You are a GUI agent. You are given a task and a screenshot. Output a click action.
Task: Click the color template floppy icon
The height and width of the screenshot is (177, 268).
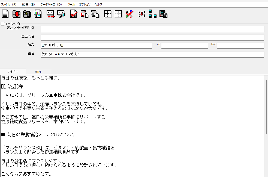click(38, 14)
